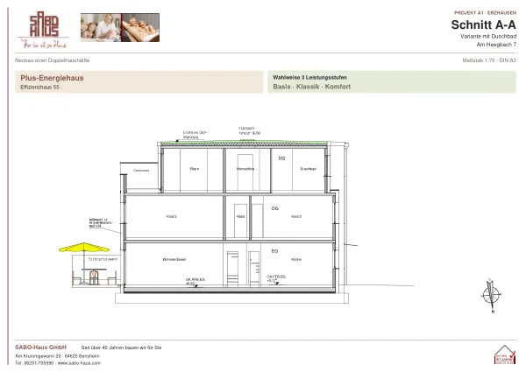This screenshot has height=372, width=526.
Task: Click the 'Am Heegbach 7' address line
Action: [x=496, y=45]
